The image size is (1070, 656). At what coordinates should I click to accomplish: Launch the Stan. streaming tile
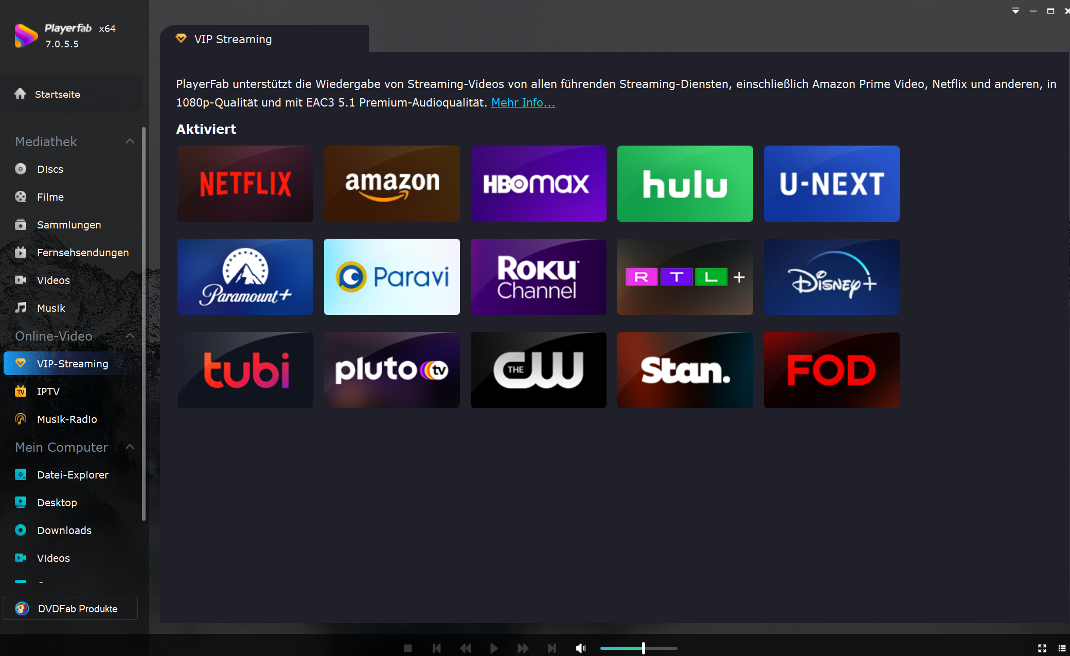point(685,370)
